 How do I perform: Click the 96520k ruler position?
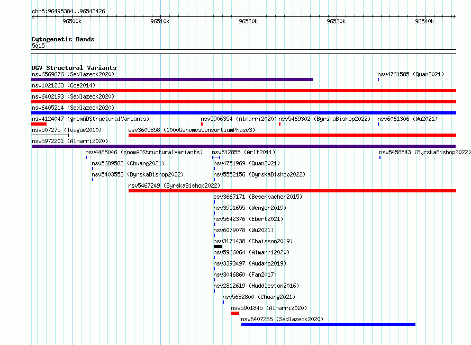(x=248, y=21)
